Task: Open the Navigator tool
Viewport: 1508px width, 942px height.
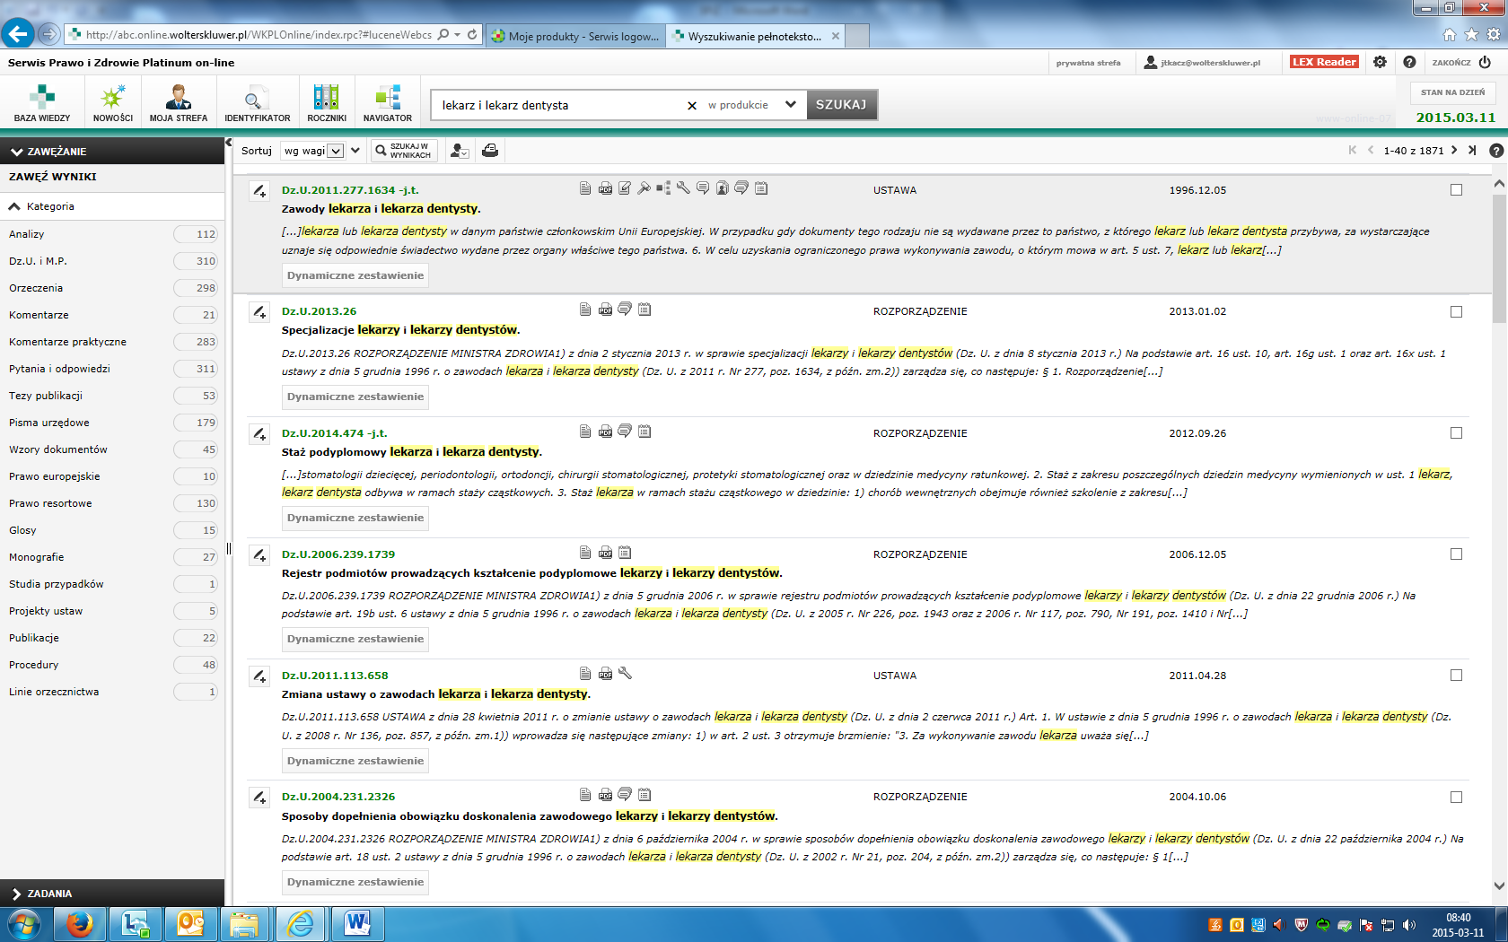Action: tap(388, 104)
